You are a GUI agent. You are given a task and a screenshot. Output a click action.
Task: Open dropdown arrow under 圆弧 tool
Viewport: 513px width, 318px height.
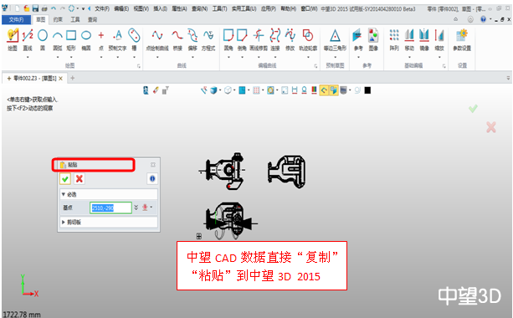coord(58,57)
